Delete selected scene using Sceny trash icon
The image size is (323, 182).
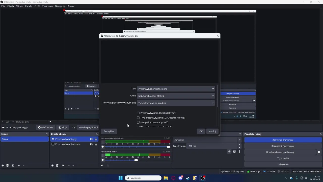click(x=8, y=166)
